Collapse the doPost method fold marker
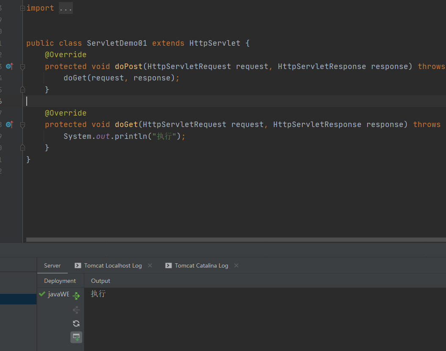The width and height of the screenshot is (446, 351). (22, 66)
